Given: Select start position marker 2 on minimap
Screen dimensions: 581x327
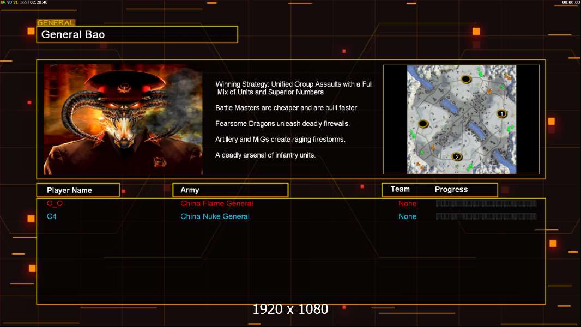Looking at the screenshot, I should (457, 157).
